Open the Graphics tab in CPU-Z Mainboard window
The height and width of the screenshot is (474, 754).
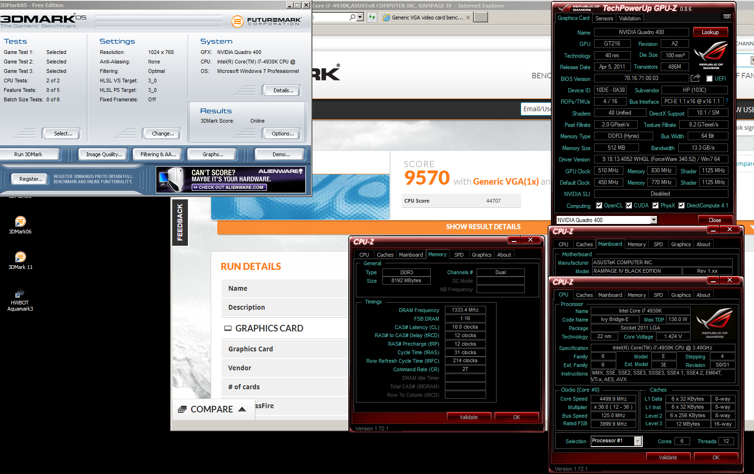click(x=681, y=244)
